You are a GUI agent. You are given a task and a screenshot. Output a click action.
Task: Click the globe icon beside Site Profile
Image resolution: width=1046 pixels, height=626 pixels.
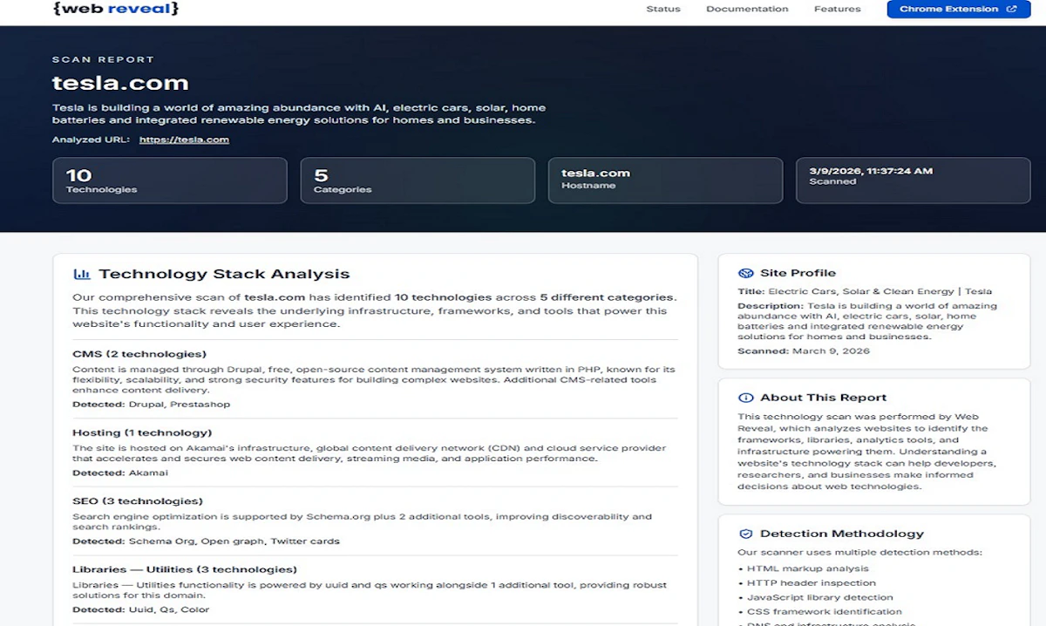point(745,273)
